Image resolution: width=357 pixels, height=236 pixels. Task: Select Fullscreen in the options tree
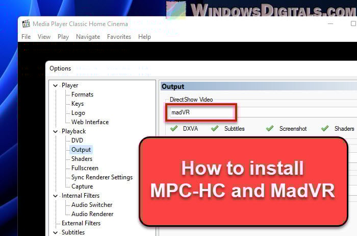point(85,168)
